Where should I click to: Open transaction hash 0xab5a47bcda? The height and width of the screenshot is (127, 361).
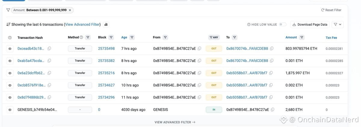coord(31,61)
